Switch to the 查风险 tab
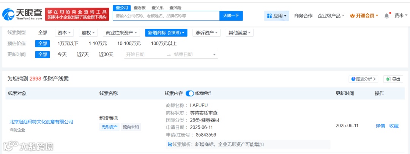Viewport: 410px width, 154px height. click(175, 8)
